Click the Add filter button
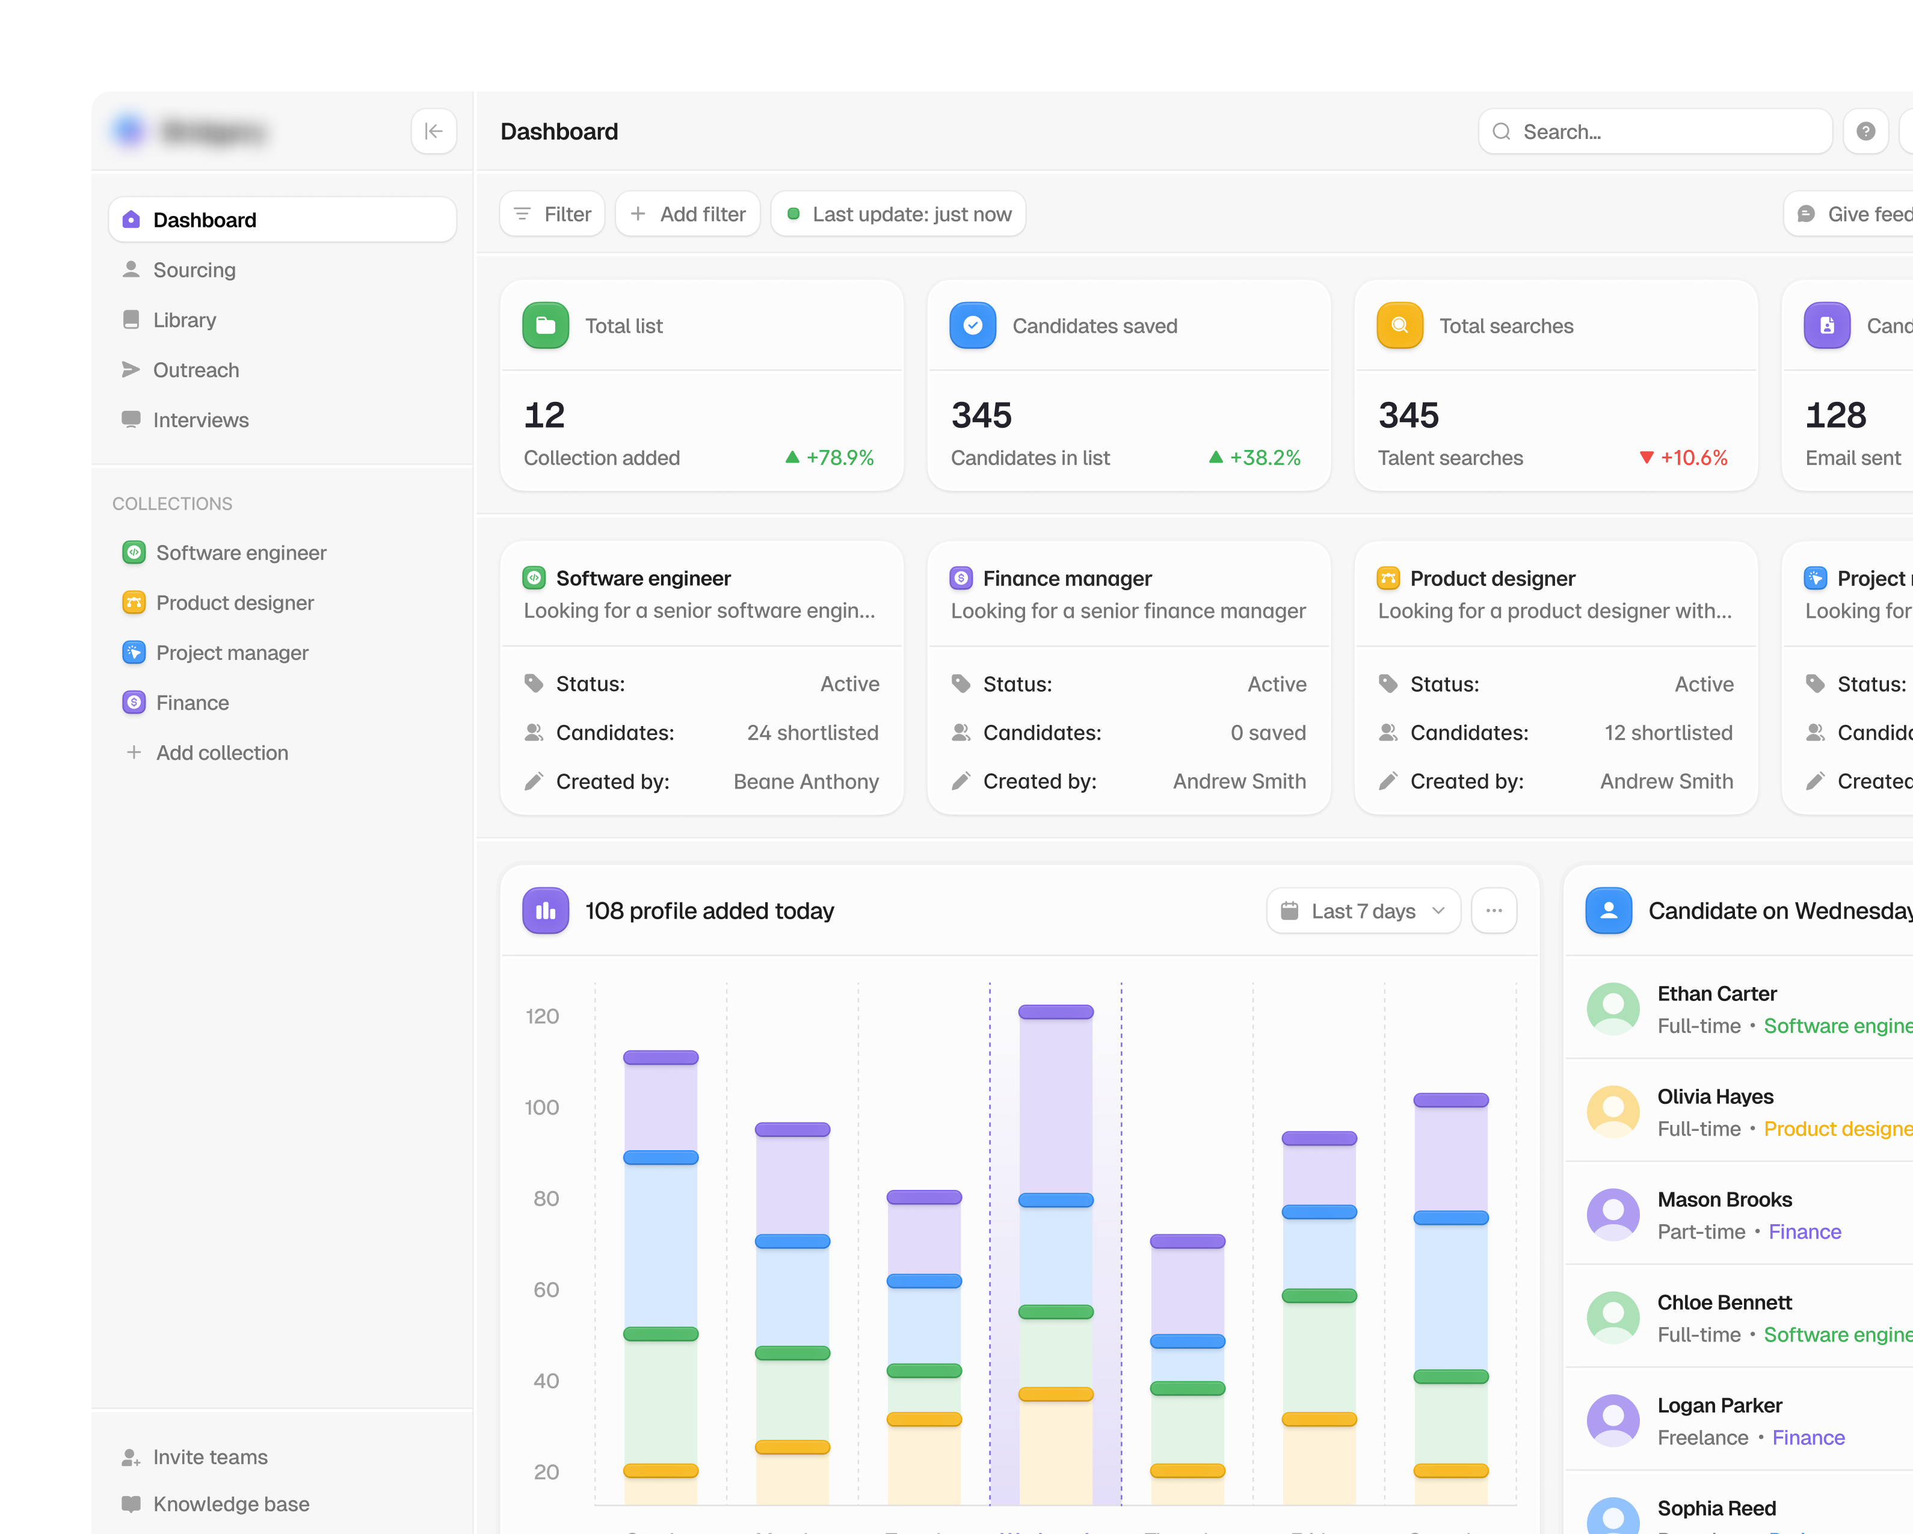Viewport: 1913px width, 1534px height. pyautogui.click(x=688, y=214)
